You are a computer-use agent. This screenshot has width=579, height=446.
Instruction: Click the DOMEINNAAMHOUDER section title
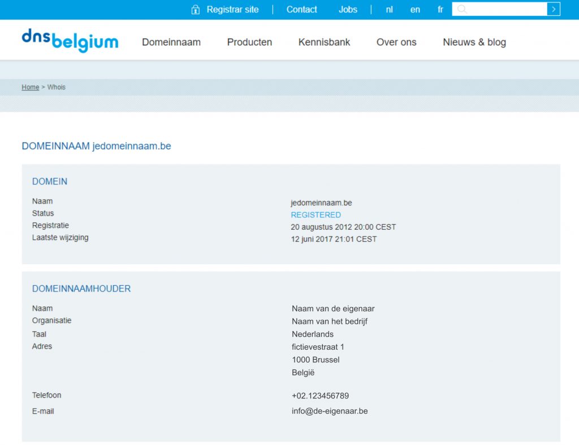pyautogui.click(x=81, y=289)
